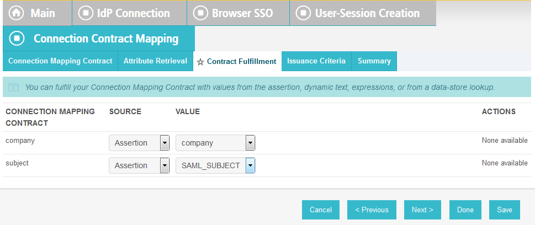535x225 pixels.
Task: Expand the SAML_SUBJECT value dropdown
Action: pyautogui.click(x=215, y=165)
